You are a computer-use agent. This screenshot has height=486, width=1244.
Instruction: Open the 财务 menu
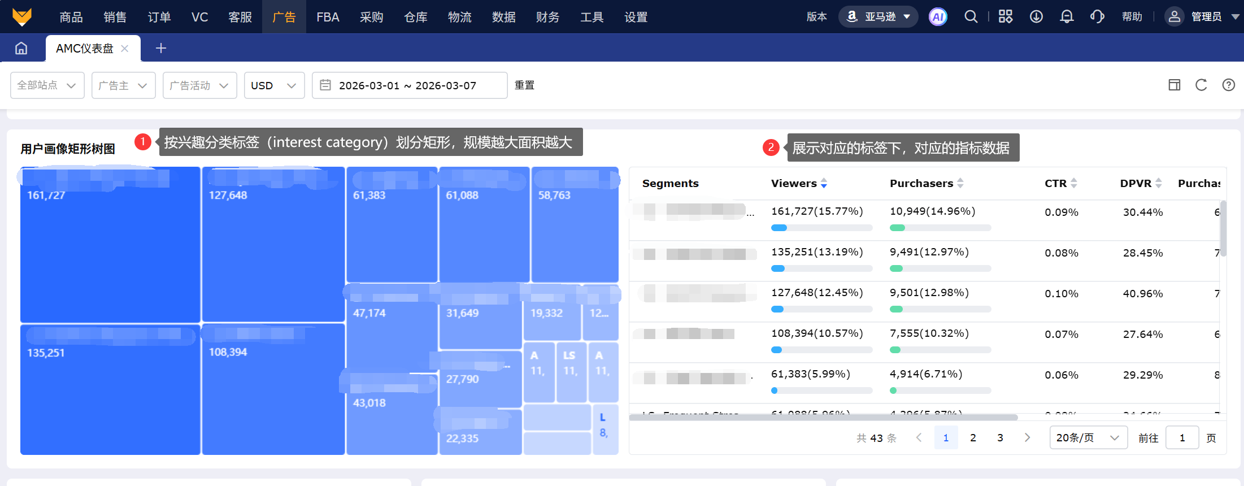click(x=548, y=17)
